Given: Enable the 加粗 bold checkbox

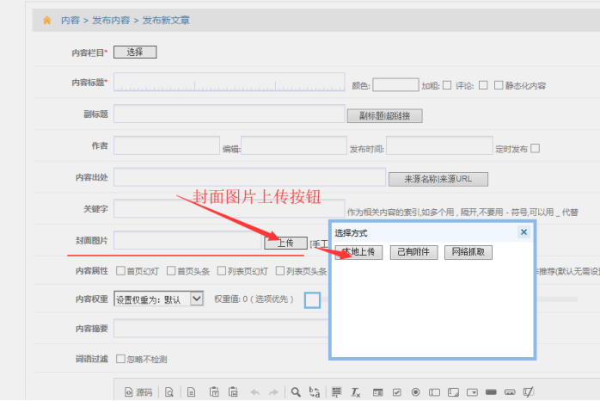Looking at the screenshot, I should pyautogui.click(x=447, y=85).
